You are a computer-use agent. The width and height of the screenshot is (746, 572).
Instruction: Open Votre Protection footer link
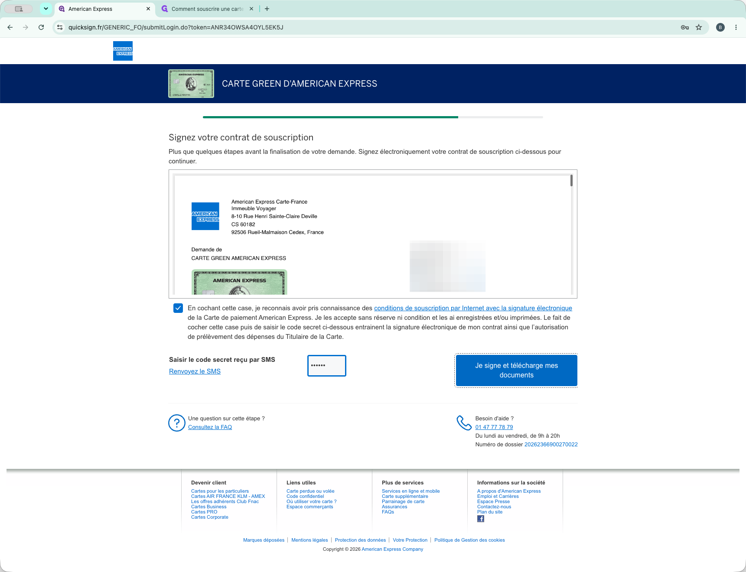click(410, 540)
